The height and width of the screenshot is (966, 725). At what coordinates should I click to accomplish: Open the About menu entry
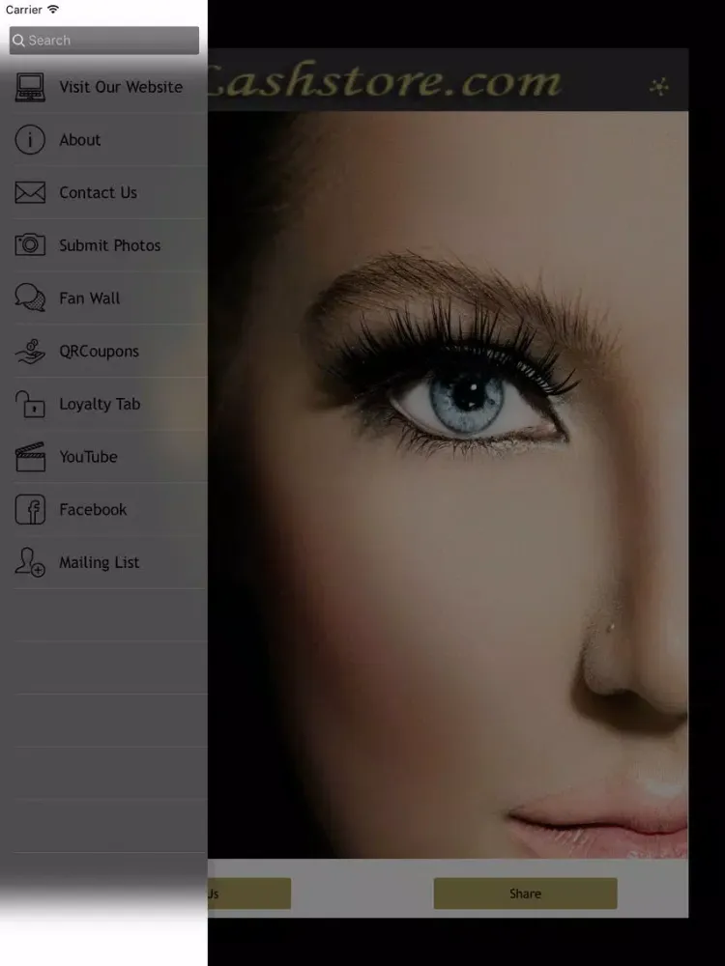point(103,140)
